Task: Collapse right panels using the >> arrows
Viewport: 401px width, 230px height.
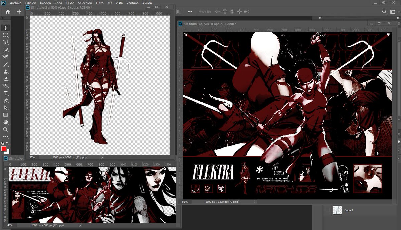Action: click(x=398, y=19)
